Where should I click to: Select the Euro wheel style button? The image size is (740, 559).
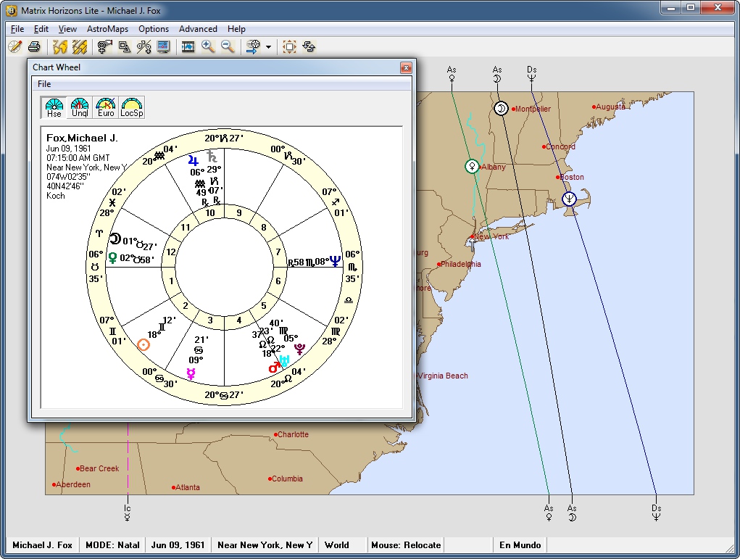pyautogui.click(x=105, y=107)
